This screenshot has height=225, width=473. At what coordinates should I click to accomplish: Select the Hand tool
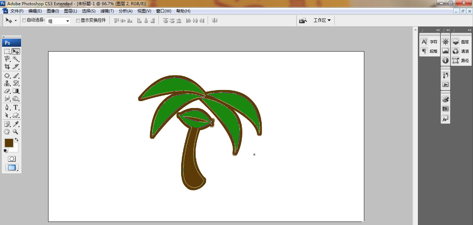[7, 132]
